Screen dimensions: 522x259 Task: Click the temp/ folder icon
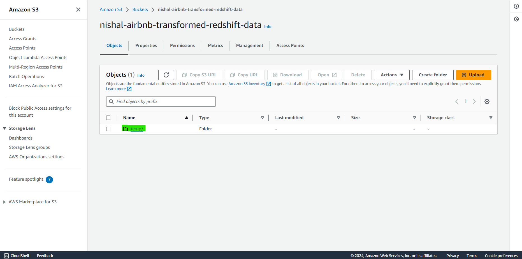point(126,129)
